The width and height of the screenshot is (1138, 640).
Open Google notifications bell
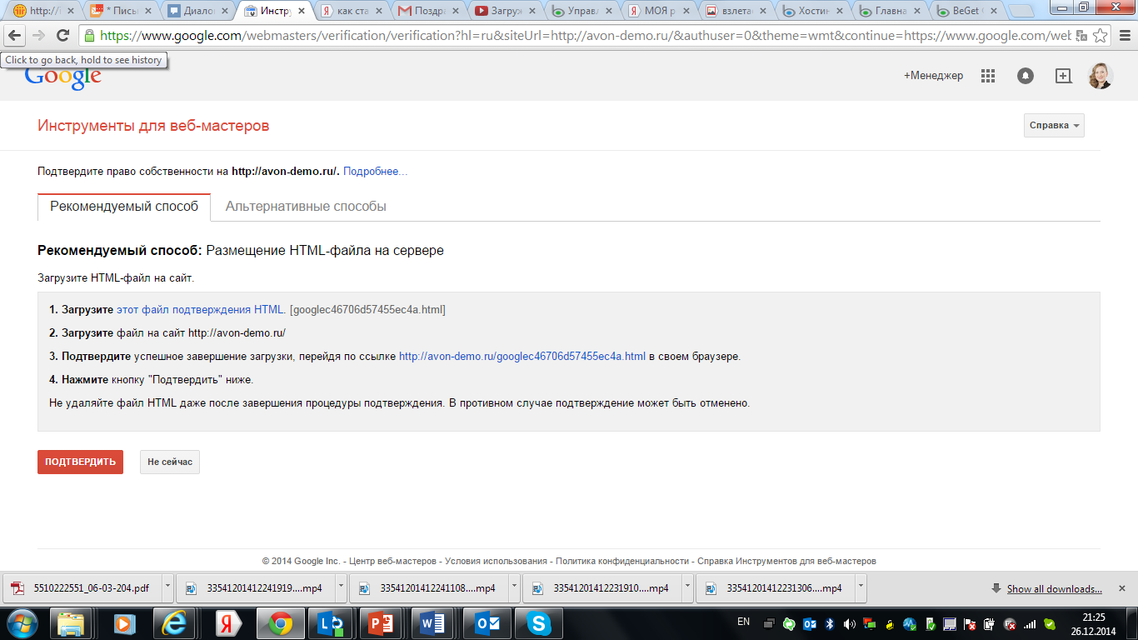(1026, 76)
